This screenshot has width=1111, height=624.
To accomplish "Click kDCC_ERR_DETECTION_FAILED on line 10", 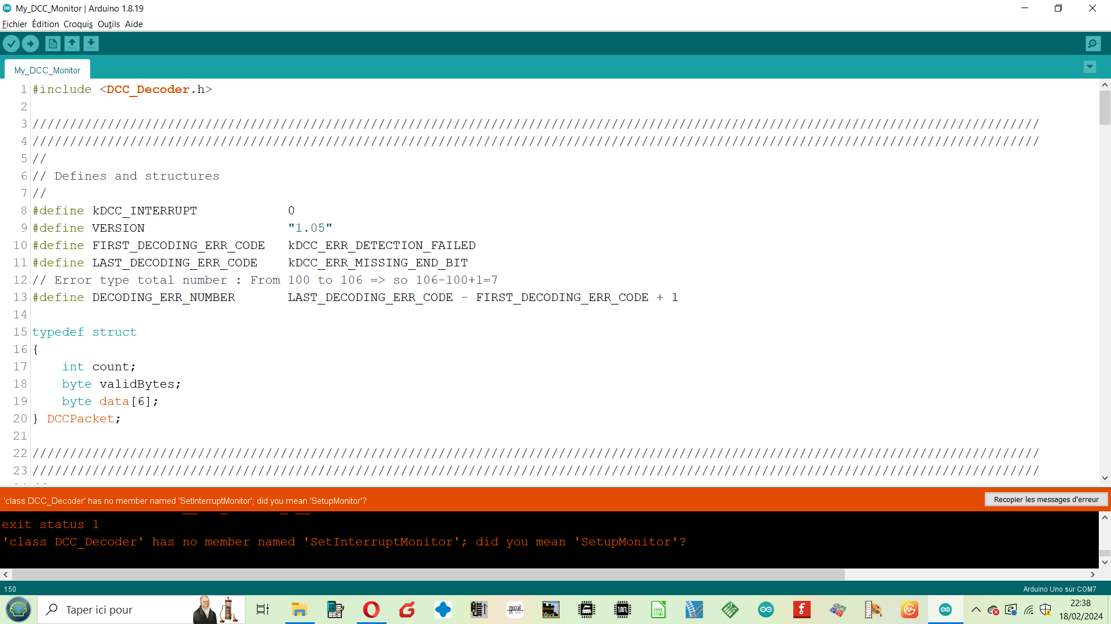I will tap(382, 246).
